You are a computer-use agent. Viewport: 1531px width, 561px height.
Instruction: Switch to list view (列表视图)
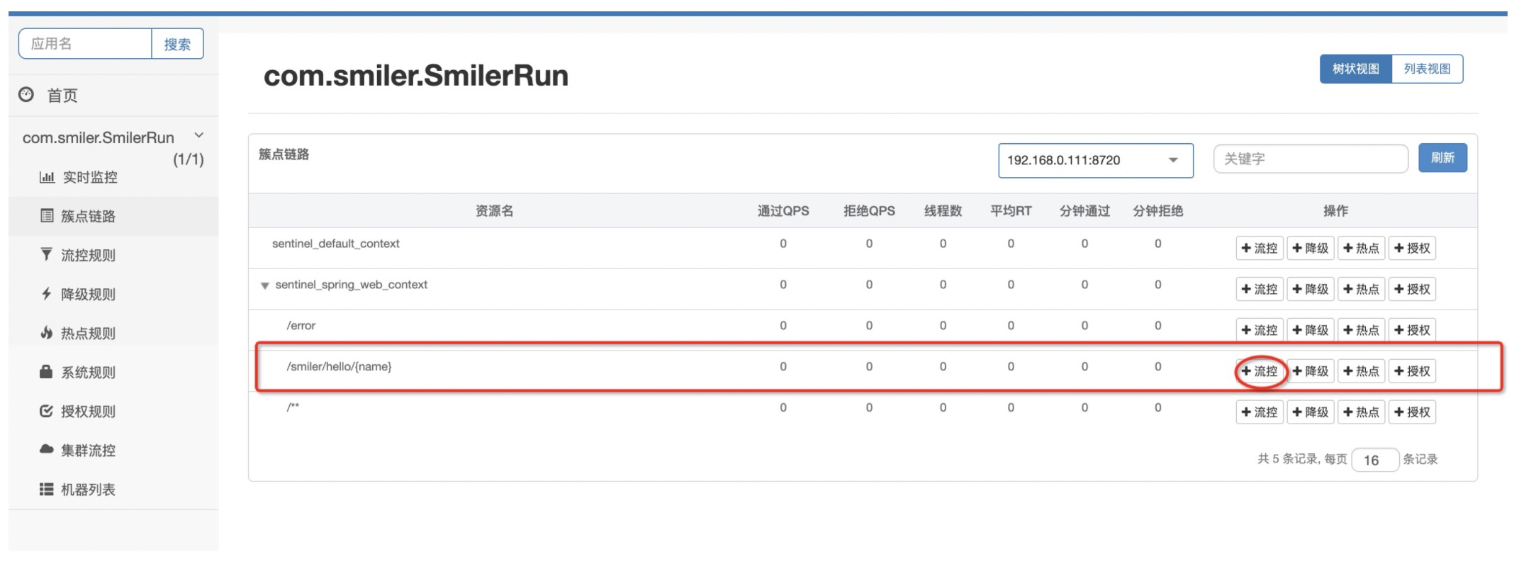pos(1427,69)
